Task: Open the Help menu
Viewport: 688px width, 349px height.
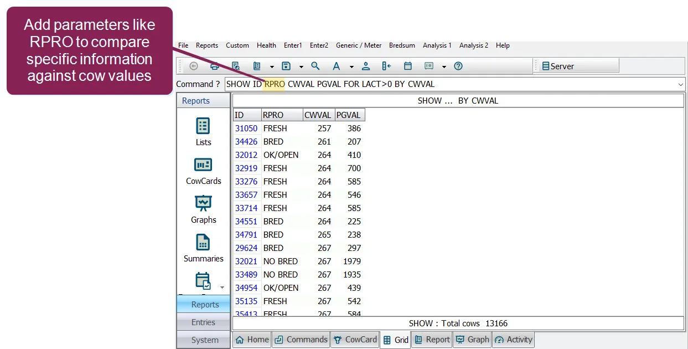Action: [503, 45]
